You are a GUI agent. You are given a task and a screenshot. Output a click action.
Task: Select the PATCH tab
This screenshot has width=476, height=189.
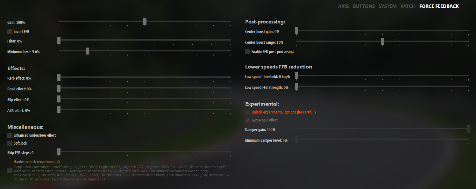[408, 6]
